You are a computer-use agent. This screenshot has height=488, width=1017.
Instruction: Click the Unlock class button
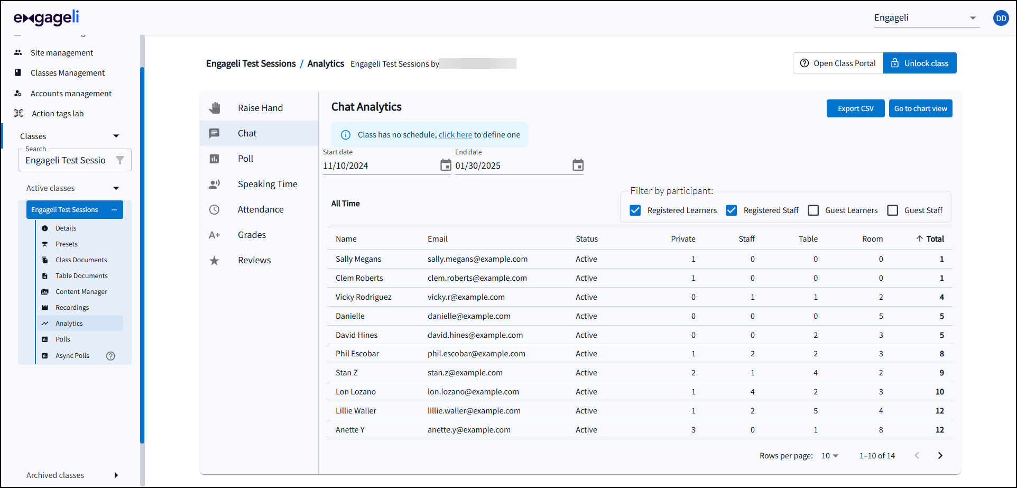click(920, 63)
